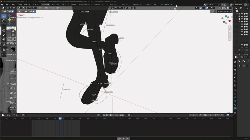The image size is (250, 140).
Task: Pause the animation playback
Action: (x=111, y=115)
